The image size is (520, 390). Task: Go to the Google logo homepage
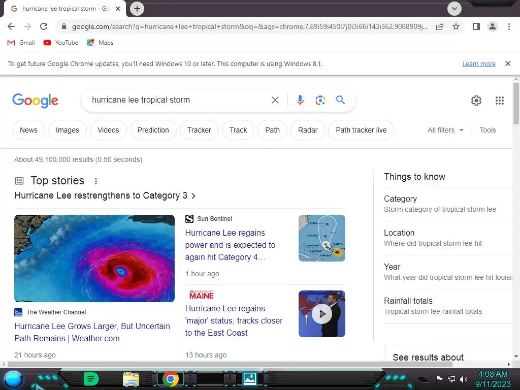(36, 101)
